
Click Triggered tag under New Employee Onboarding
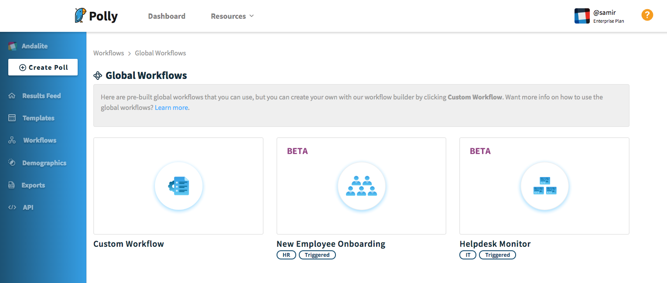[x=317, y=255]
